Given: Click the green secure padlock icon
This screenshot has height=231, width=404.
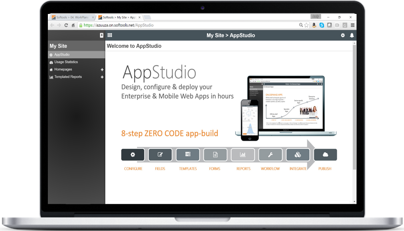Looking at the screenshot, I should click(81, 25).
